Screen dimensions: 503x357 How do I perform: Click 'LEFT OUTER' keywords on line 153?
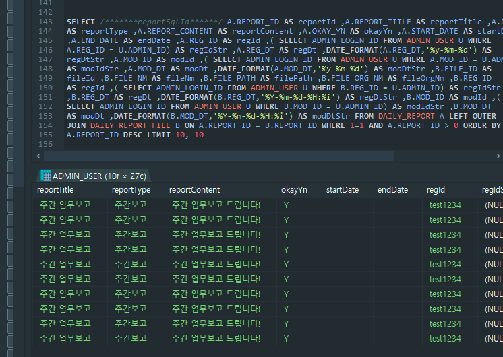click(473, 116)
